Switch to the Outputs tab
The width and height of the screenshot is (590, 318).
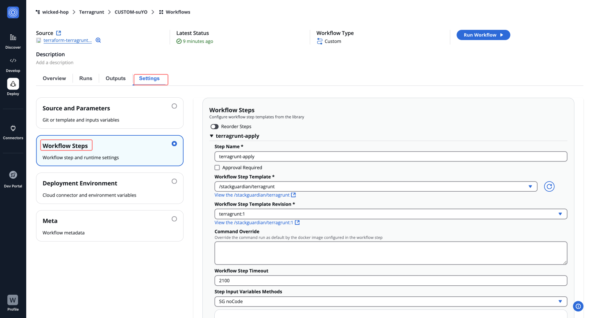click(116, 78)
